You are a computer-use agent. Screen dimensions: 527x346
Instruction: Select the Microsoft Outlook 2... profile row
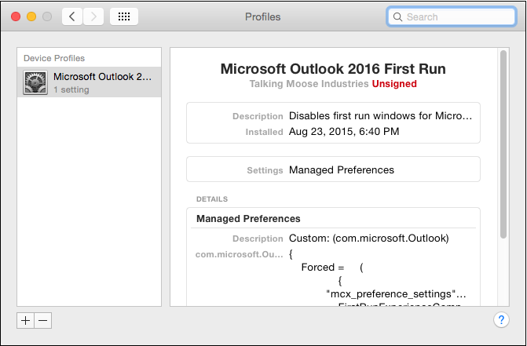tap(89, 82)
